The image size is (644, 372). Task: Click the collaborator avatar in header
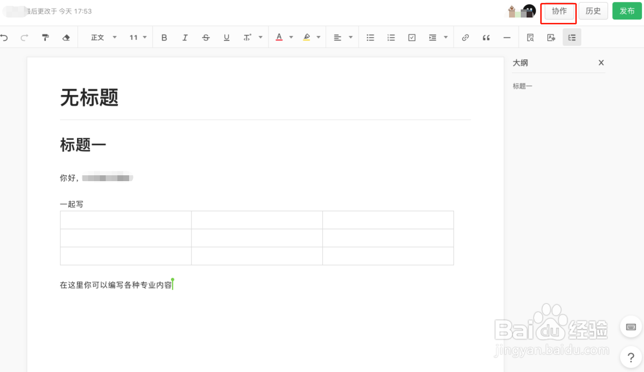point(529,11)
